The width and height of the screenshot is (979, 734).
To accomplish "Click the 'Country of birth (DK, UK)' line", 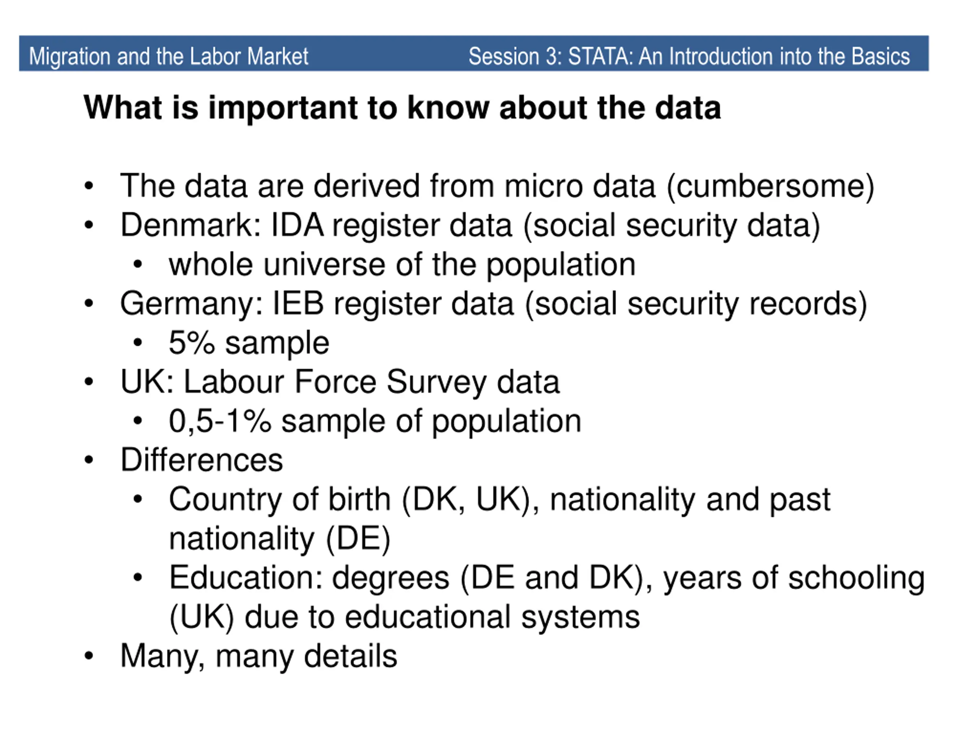I will pos(500,500).
